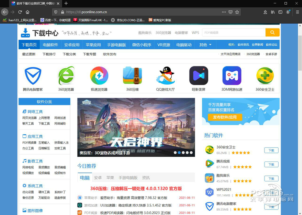Open the PDF阅读器 category link

point(29,142)
